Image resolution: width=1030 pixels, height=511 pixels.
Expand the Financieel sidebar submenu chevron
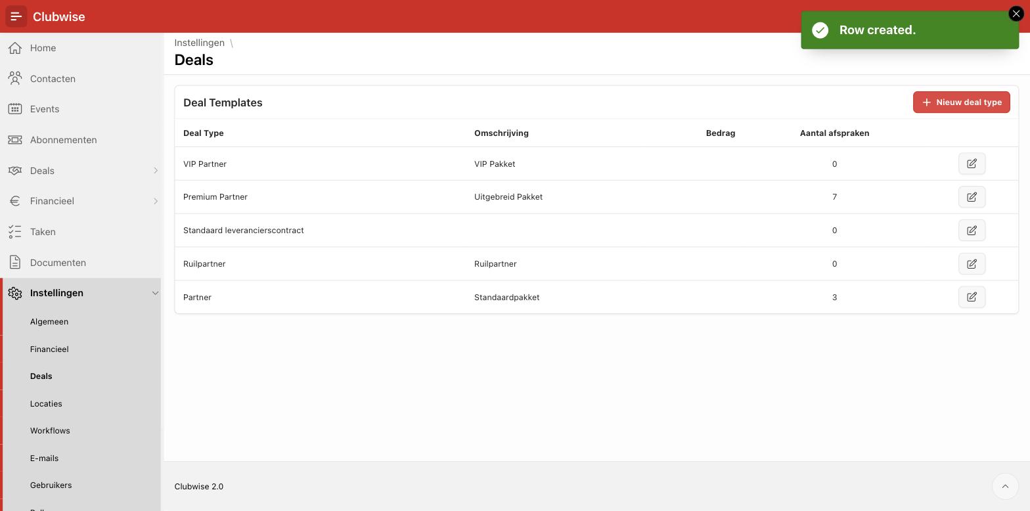[x=156, y=201]
